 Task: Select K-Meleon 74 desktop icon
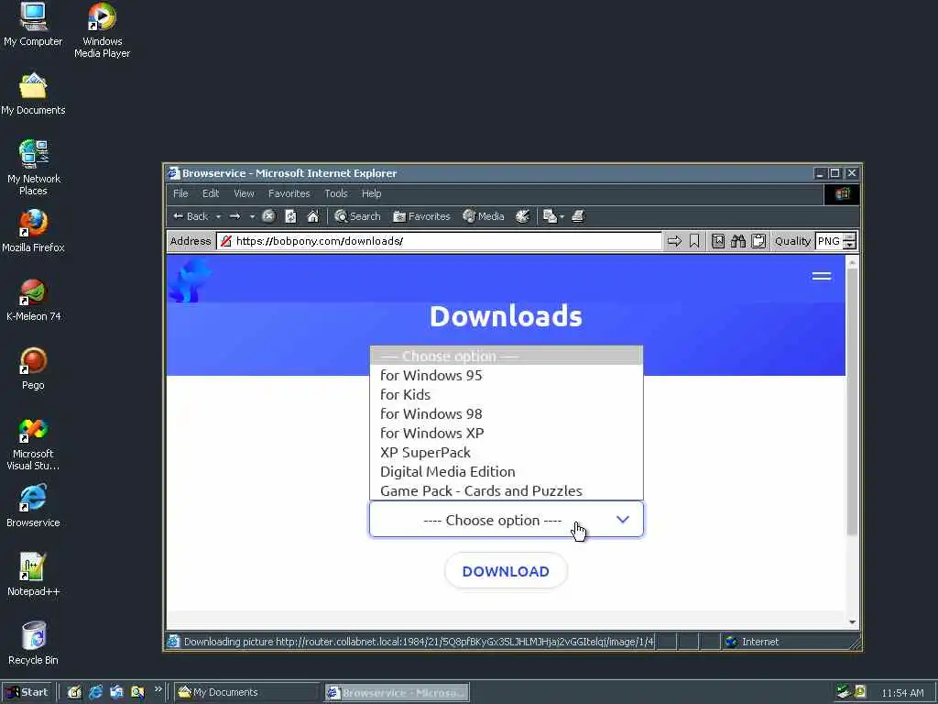pyautogui.click(x=34, y=300)
